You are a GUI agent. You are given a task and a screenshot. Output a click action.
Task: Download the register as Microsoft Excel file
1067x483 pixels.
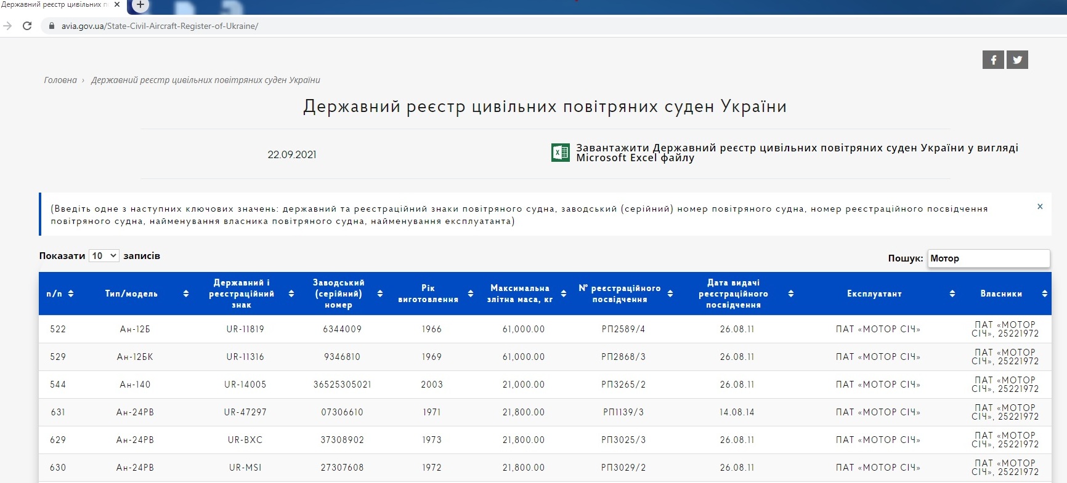797,153
